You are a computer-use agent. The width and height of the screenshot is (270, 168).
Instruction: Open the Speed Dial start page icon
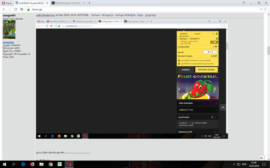22,9
